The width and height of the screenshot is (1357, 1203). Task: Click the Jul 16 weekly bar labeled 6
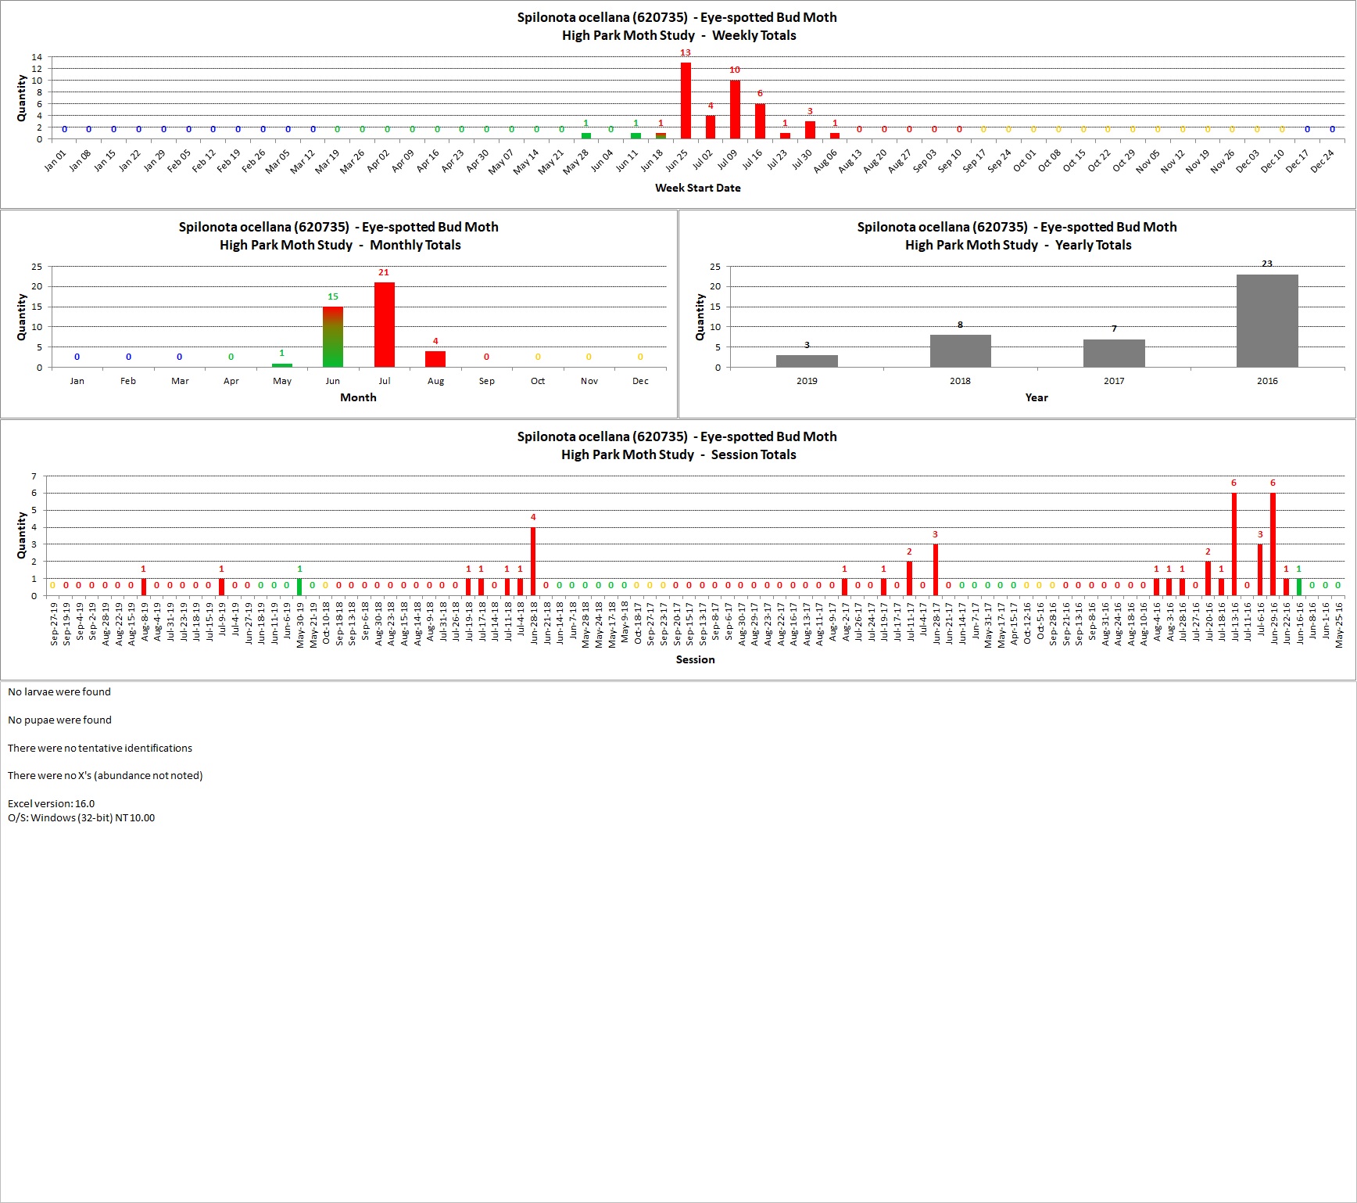pyautogui.click(x=760, y=121)
